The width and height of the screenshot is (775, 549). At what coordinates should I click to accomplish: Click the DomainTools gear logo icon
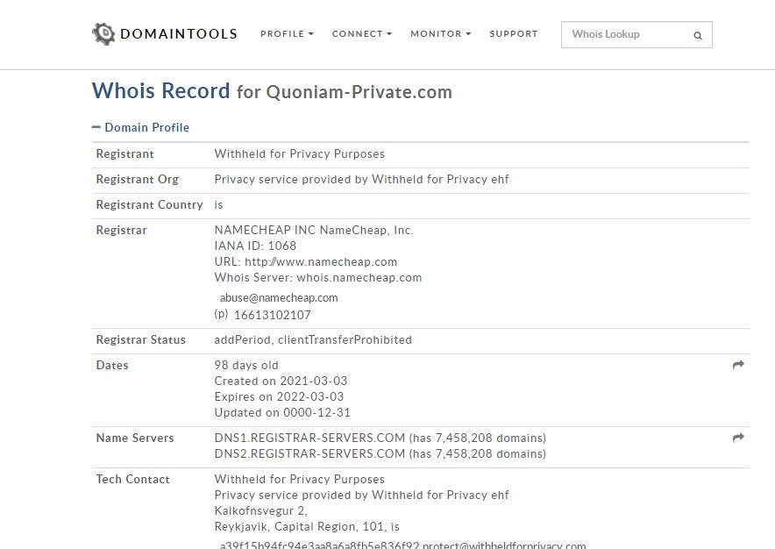click(x=103, y=33)
